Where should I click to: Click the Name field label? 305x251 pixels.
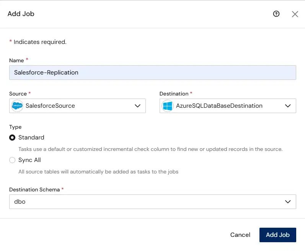16,60
